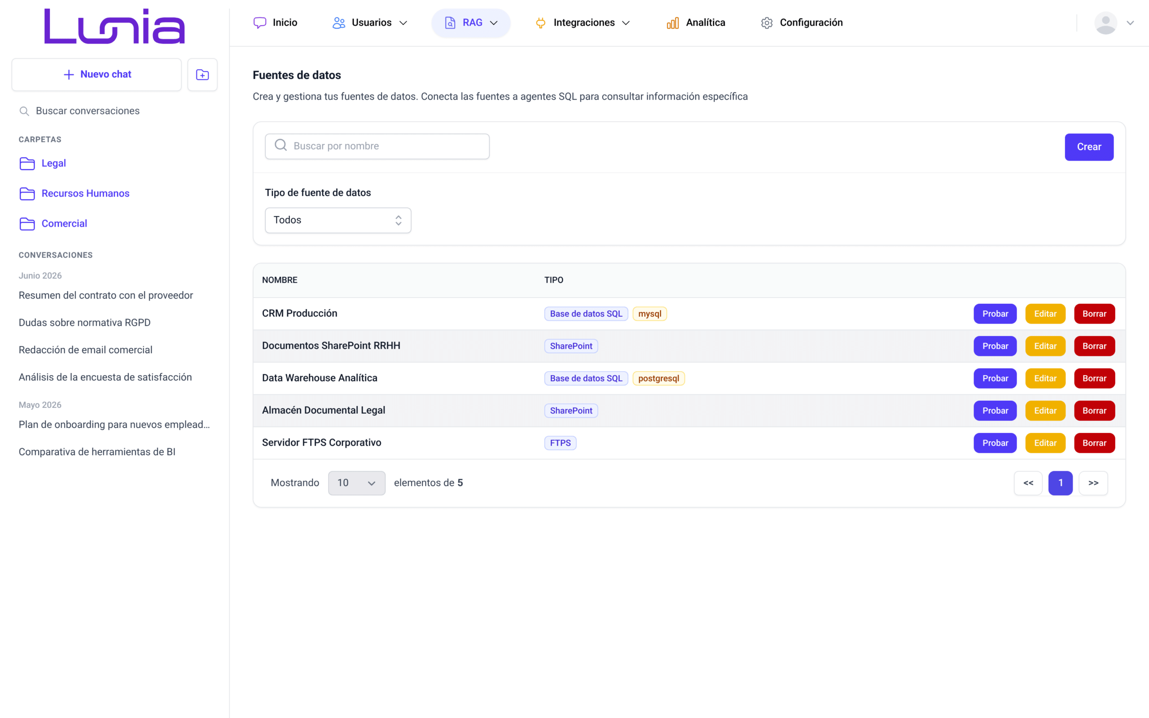Go to Inicio in top navigation
The width and height of the screenshot is (1149, 718).
click(x=276, y=23)
